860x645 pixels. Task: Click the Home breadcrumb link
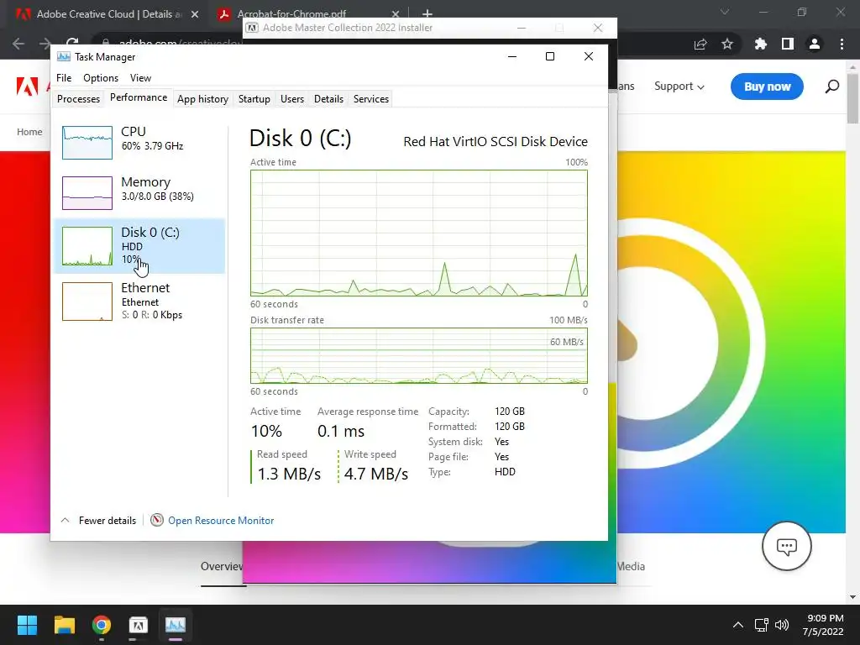click(x=29, y=132)
